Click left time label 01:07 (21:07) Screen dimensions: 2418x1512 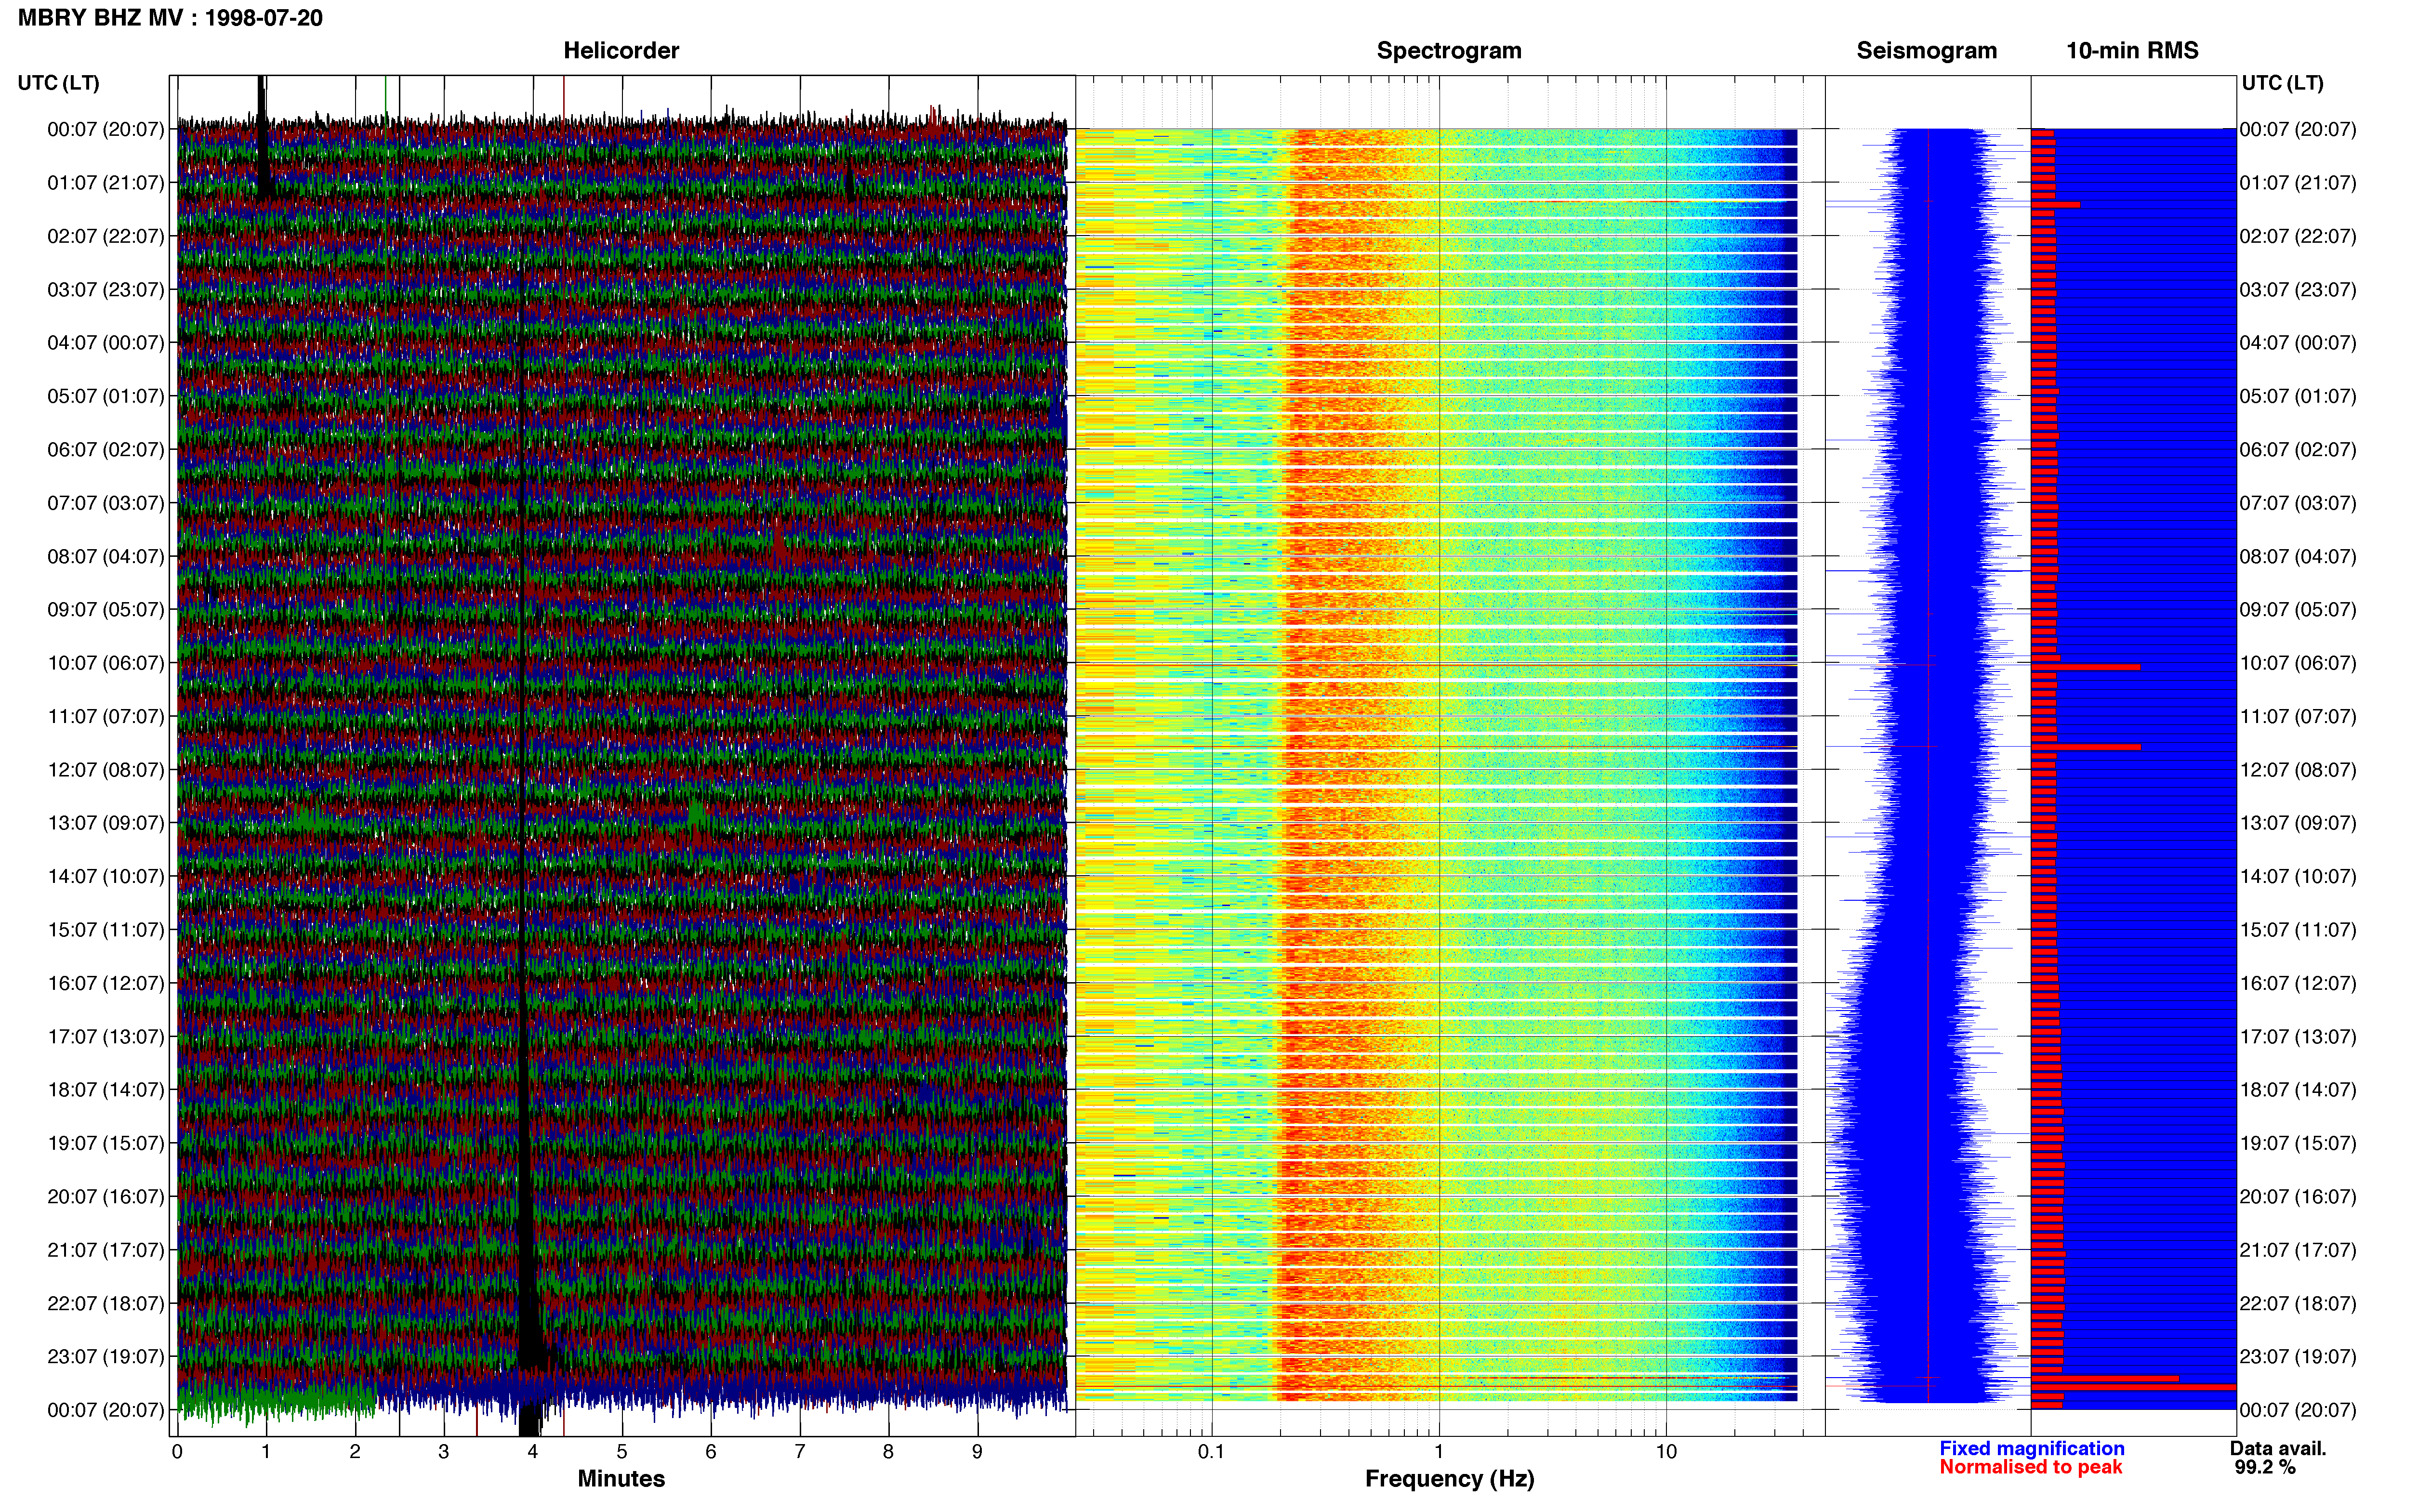tap(105, 183)
